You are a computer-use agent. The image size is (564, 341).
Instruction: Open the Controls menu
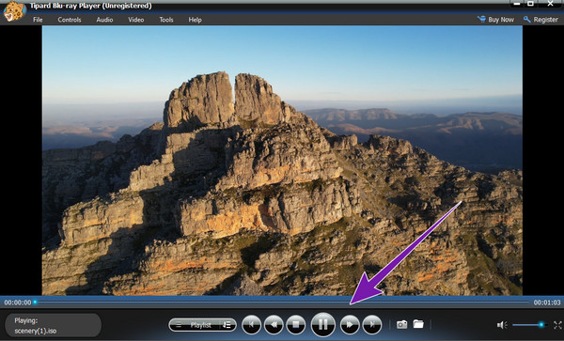pos(70,20)
